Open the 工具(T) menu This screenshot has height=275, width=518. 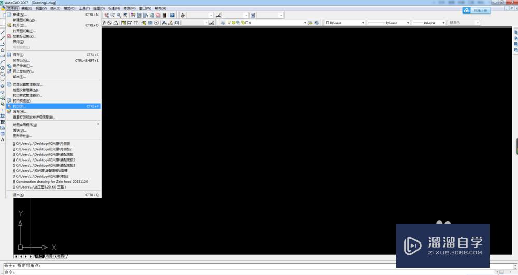84,8
